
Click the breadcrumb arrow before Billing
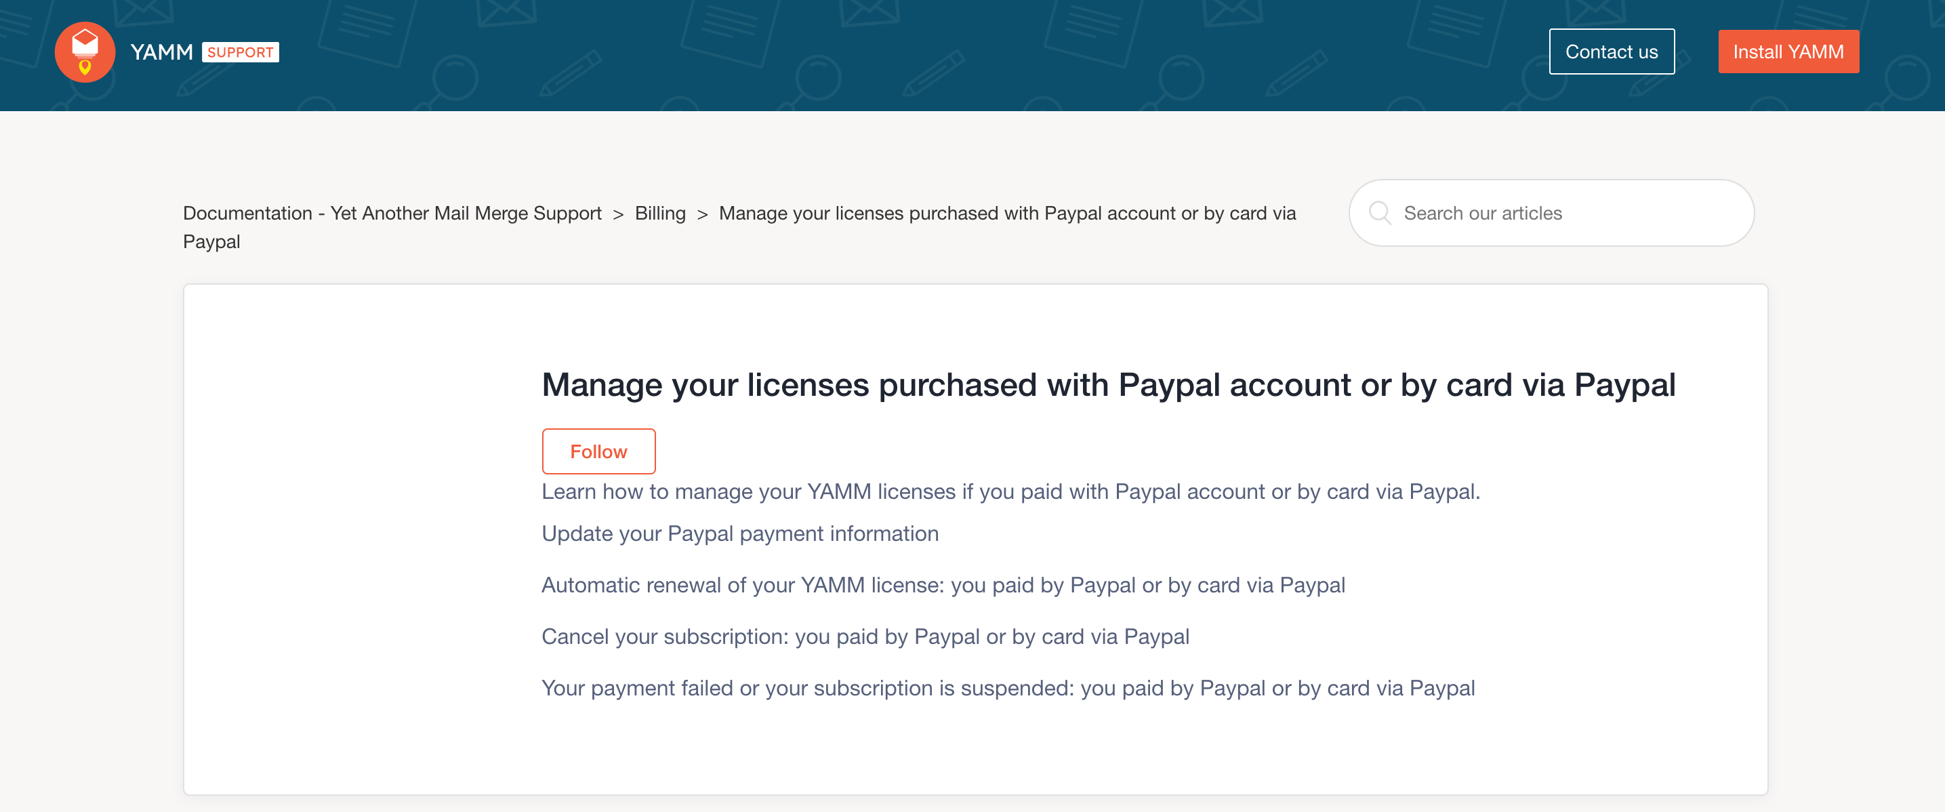point(618,214)
